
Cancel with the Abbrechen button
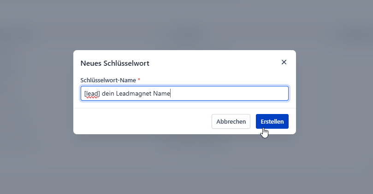pyautogui.click(x=231, y=121)
